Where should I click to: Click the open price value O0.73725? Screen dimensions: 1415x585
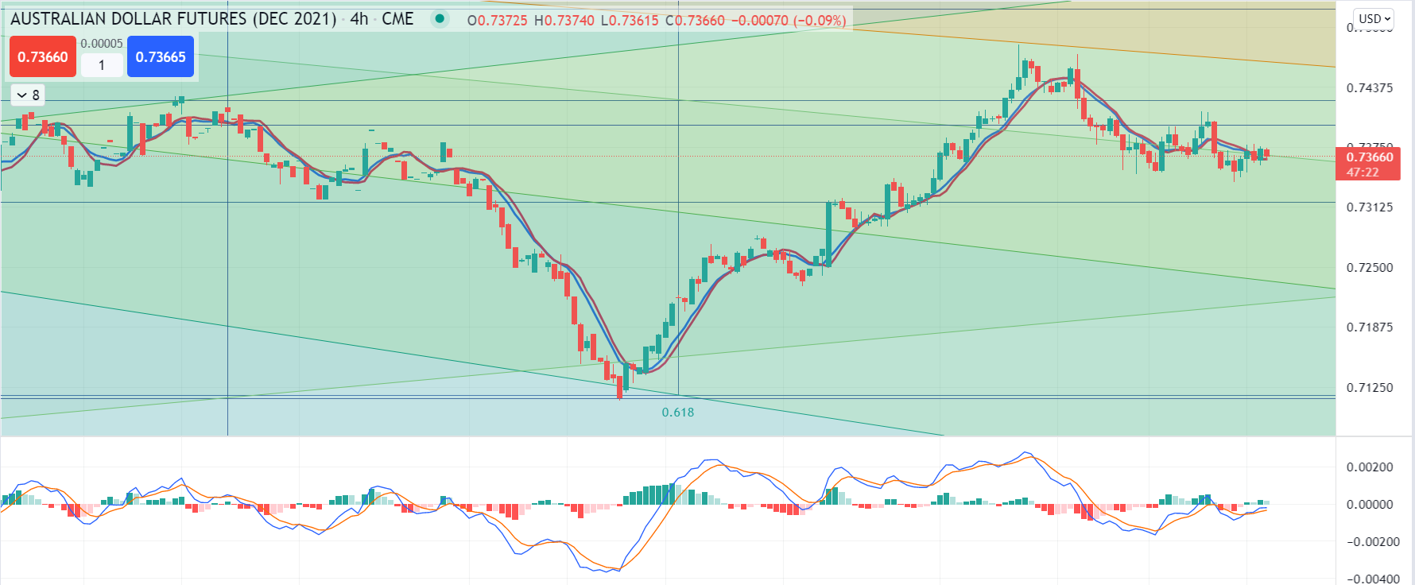click(x=498, y=21)
